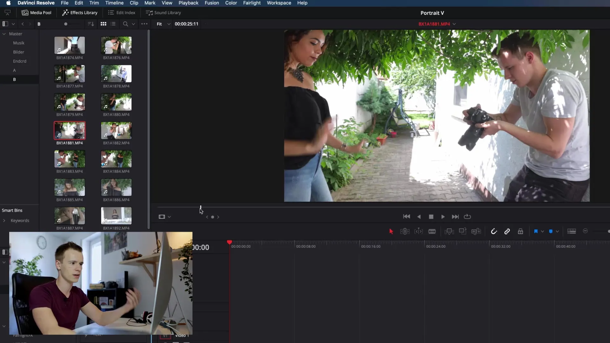Toggle timeline snapping magnet
The height and width of the screenshot is (343, 610).
pos(494,232)
